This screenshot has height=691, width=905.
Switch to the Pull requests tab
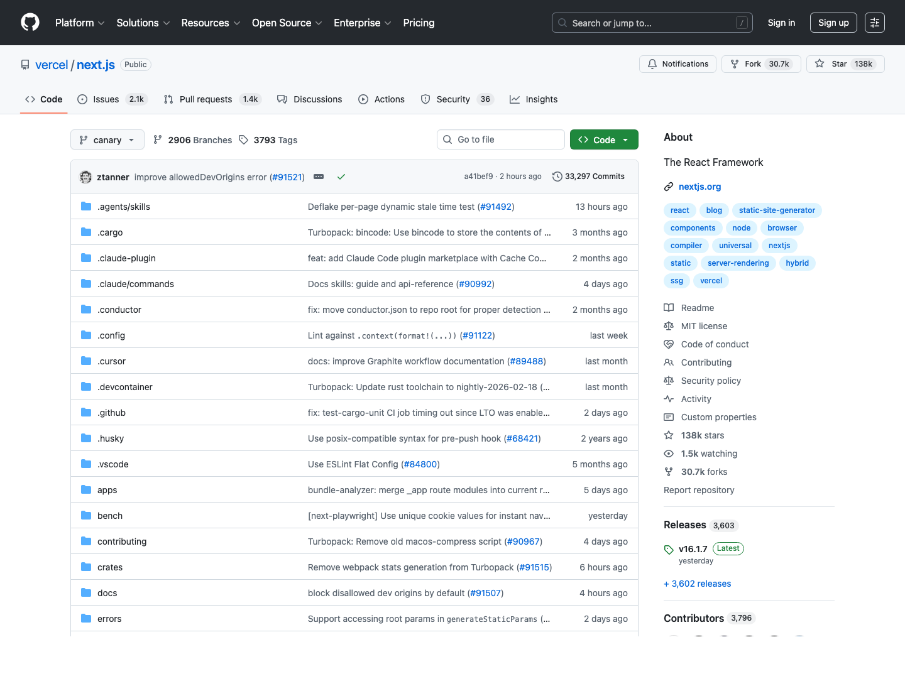coord(205,99)
